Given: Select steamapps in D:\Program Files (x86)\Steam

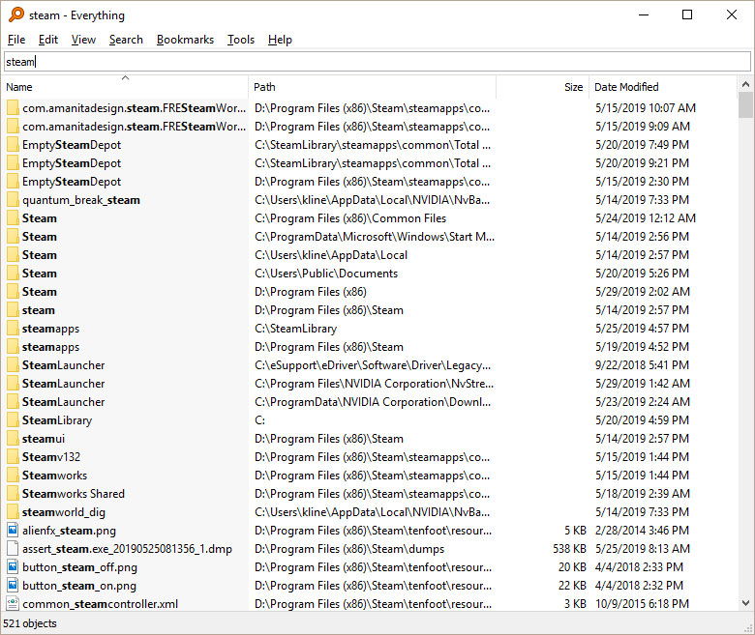Looking at the screenshot, I should tap(50, 347).
